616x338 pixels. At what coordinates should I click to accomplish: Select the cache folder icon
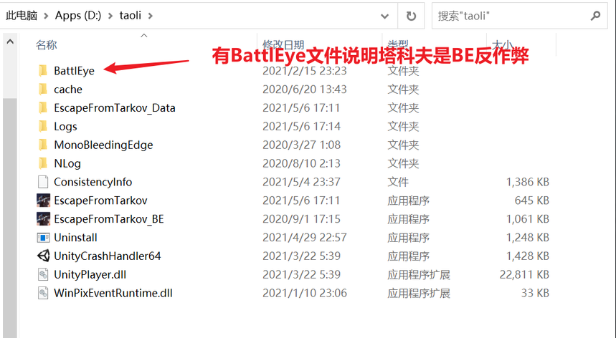point(43,89)
